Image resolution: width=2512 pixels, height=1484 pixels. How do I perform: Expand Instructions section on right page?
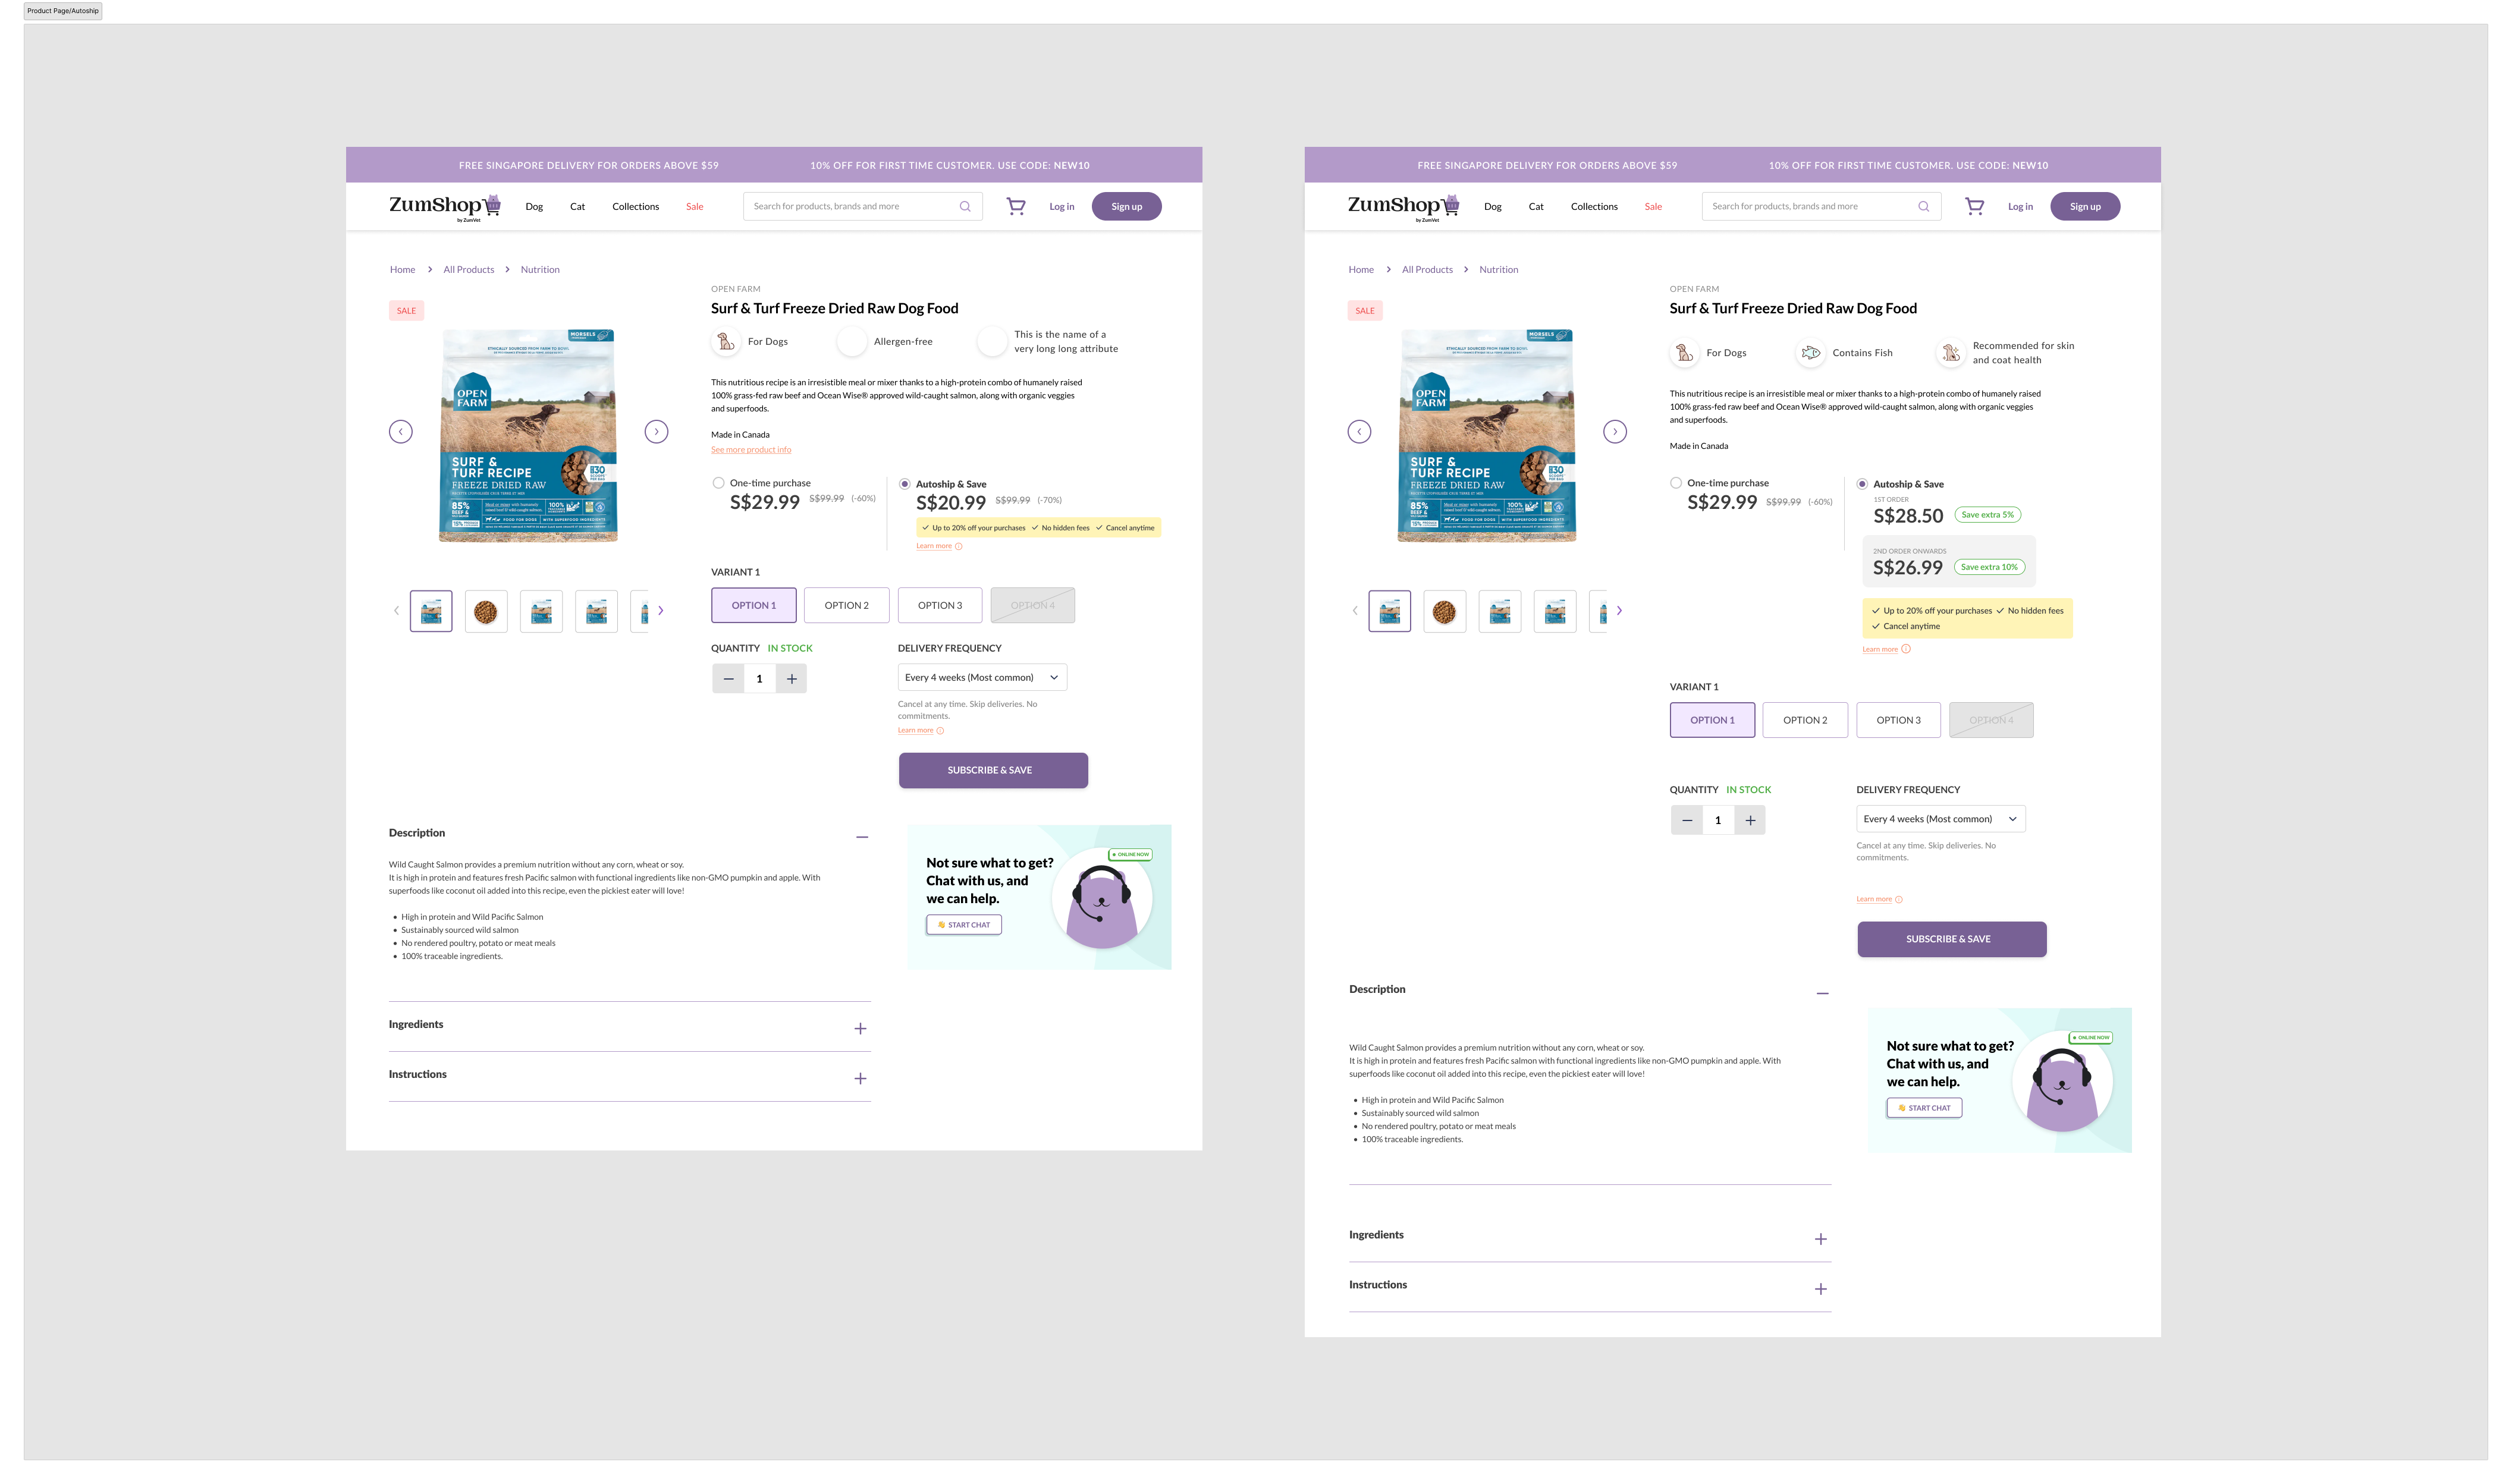coord(1821,1290)
